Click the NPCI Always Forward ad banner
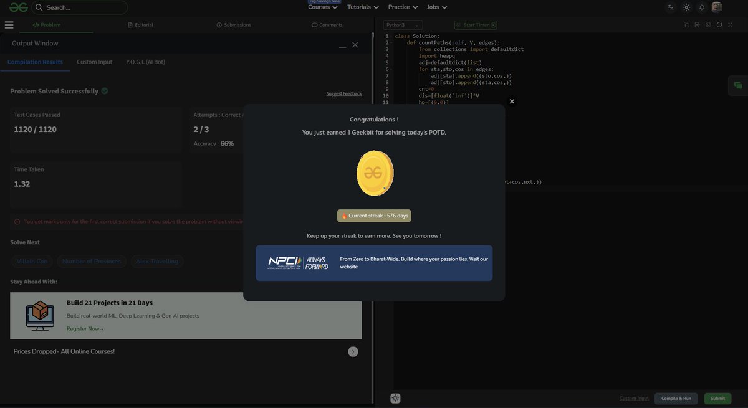The height and width of the screenshot is (408, 748). pos(374,263)
